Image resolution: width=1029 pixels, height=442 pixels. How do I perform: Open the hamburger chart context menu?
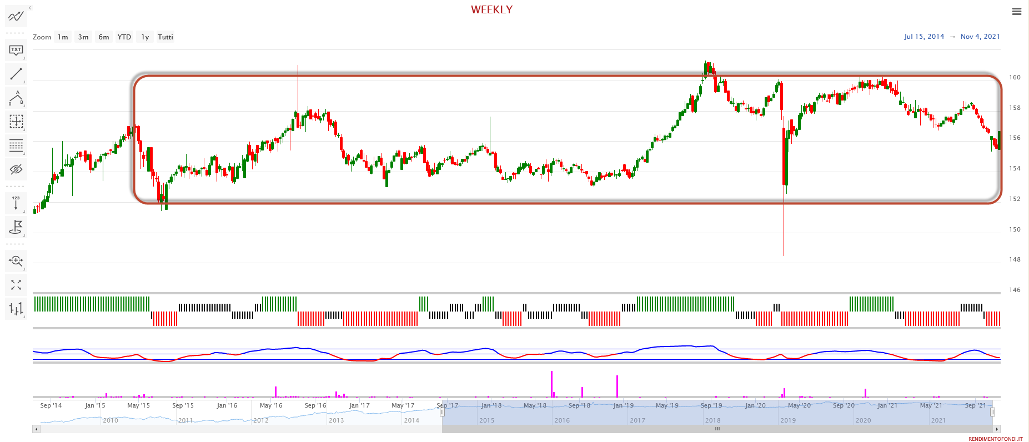1016,12
